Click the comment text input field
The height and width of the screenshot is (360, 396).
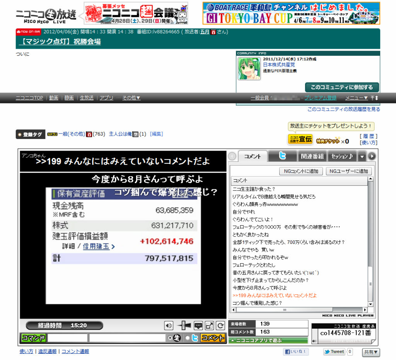(128, 338)
